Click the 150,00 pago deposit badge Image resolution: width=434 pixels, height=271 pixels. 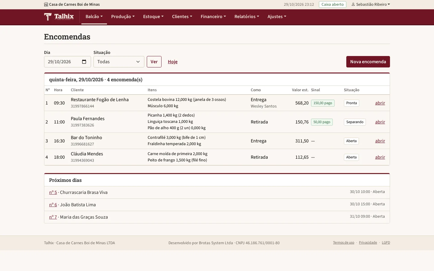pyautogui.click(x=323, y=103)
